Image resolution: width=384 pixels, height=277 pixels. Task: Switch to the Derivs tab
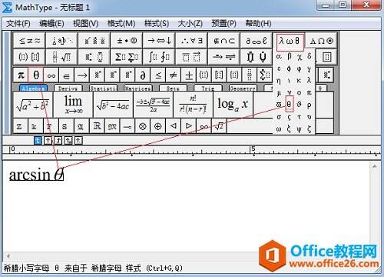[68, 88]
